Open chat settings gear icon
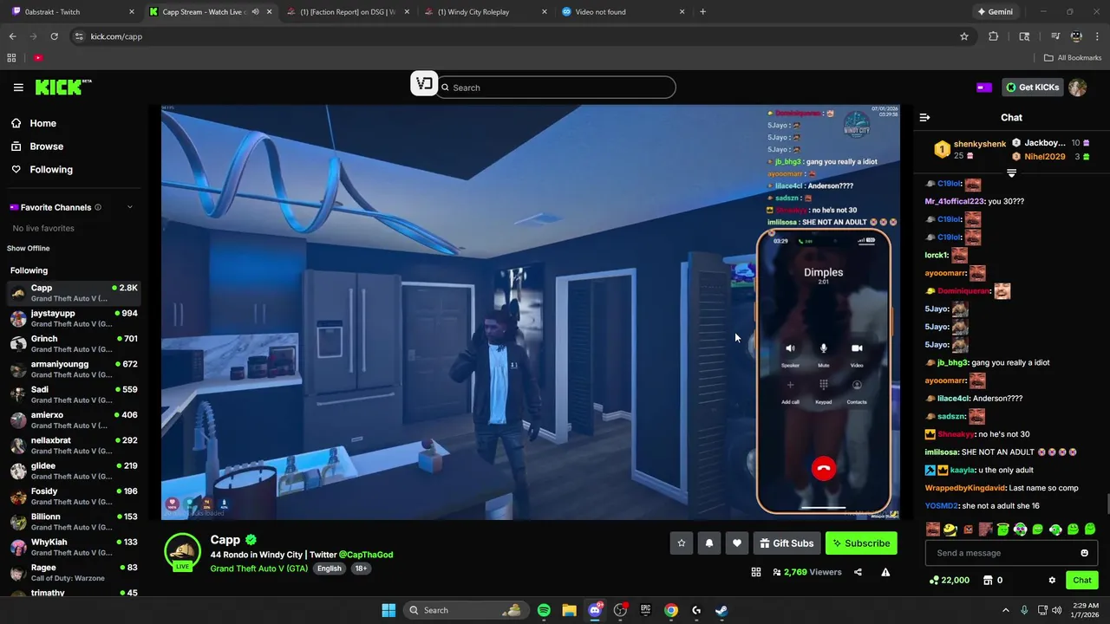Screen dimensions: 1110x624 pos(1052,580)
